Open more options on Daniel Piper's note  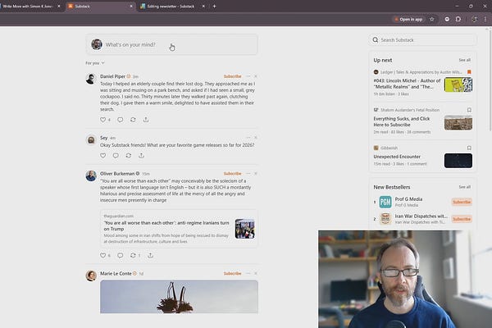tap(248, 76)
